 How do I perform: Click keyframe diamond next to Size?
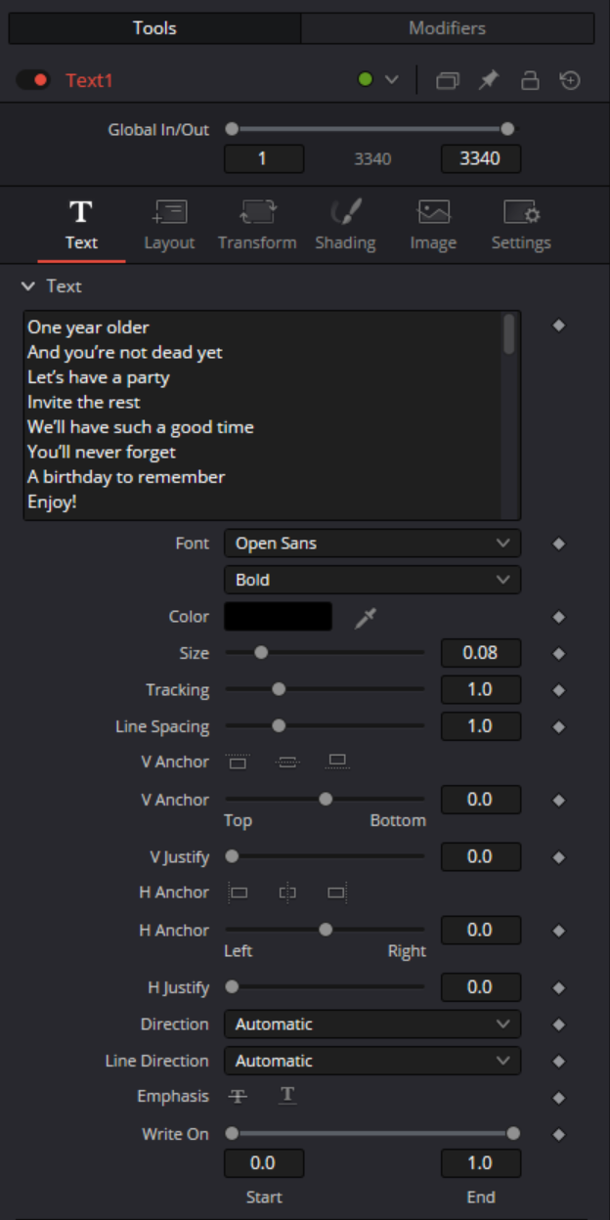pos(559,653)
